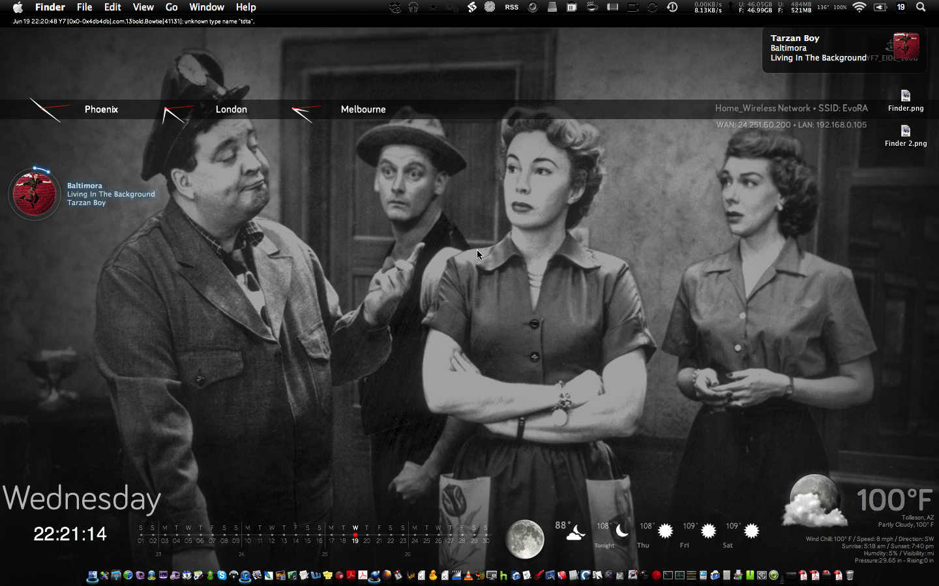Select the Finder.png desktop file
Image resolution: width=939 pixels, height=586 pixels.
tap(906, 101)
